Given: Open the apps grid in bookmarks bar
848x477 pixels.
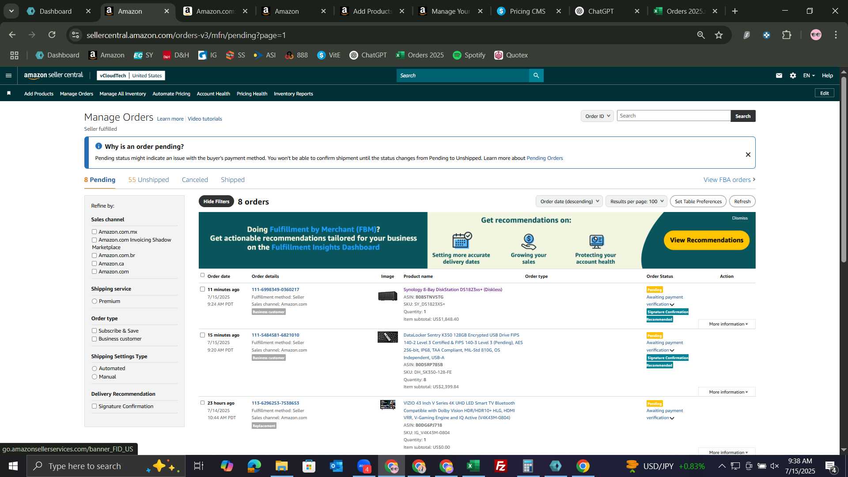Looking at the screenshot, I should tap(15, 55).
